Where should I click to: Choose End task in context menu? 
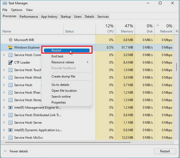click(x=57, y=56)
